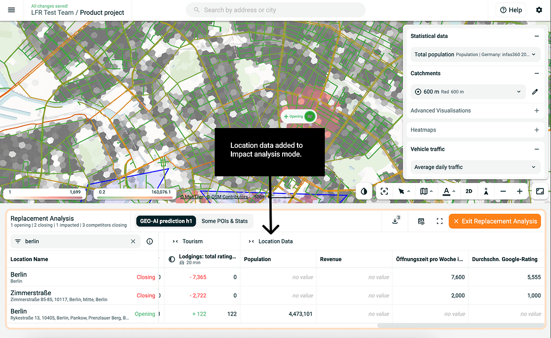The image size is (551, 338).
Task: Switch to the Some POIs & Stats tab
Action: [225, 221]
